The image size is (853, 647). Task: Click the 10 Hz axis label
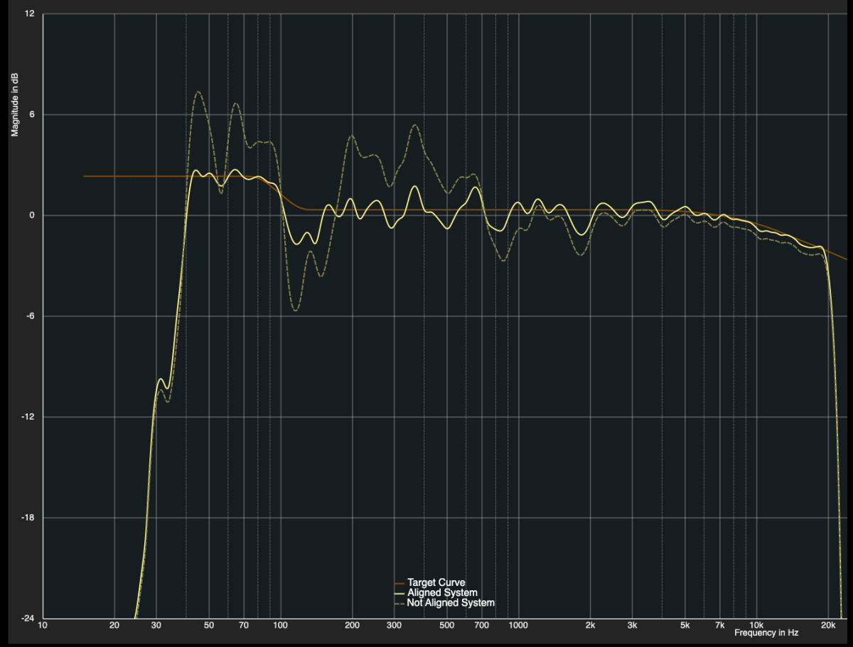(x=43, y=626)
